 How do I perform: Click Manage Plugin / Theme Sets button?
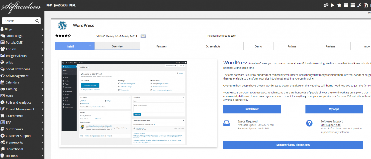coord(293,145)
